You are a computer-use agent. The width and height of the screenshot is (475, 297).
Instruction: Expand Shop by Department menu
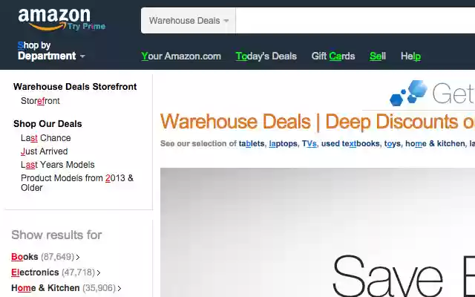tap(51, 51)
